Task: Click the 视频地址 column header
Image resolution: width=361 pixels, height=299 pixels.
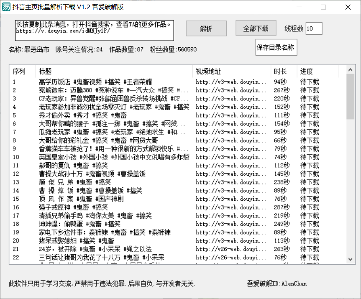Action: 232,72
